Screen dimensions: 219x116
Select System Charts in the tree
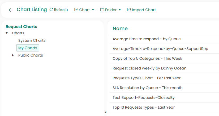click(32, 40)
